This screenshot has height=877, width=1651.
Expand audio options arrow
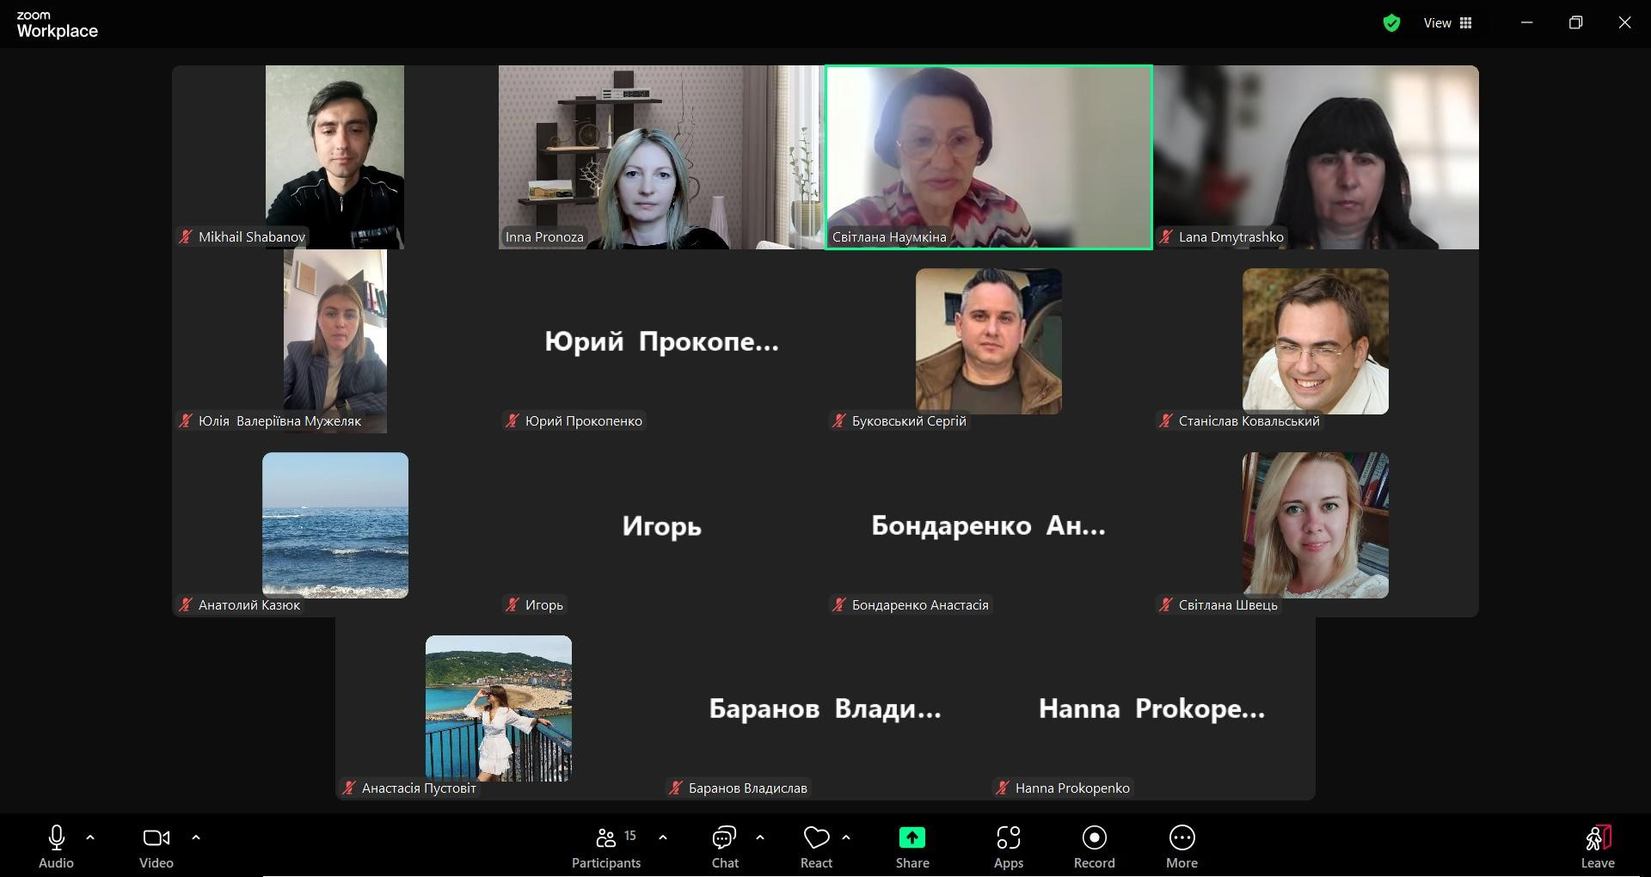[x=90, y=837]
